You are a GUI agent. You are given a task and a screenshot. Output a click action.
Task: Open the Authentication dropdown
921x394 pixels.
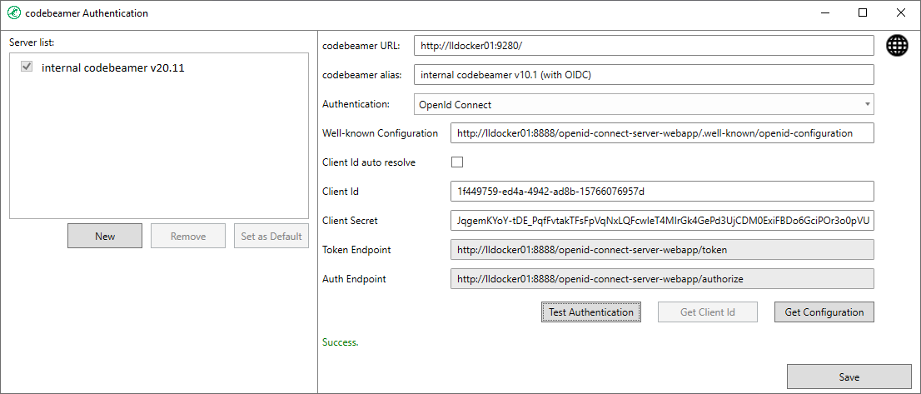[x=644, y=104]
